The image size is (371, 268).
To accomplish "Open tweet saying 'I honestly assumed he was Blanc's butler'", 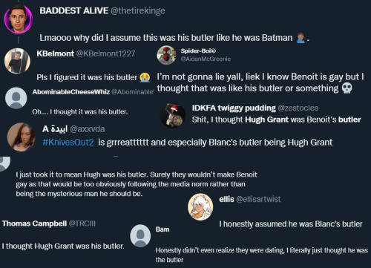I will coord(291,224).
